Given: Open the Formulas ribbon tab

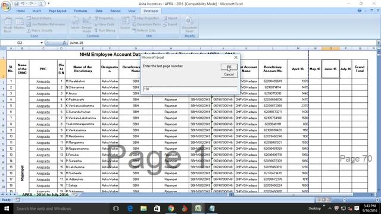Looking at the screenshot, I should (x=81, y=11).
